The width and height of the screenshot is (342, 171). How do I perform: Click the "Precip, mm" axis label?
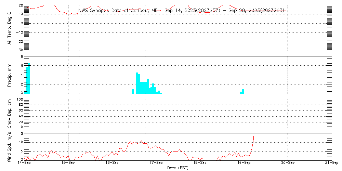tap(10, 75)
